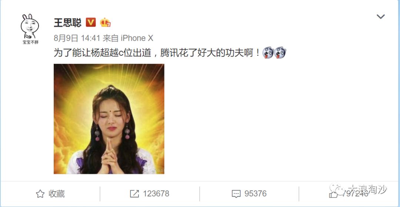Screen dimensions: 400x207
Task: Click the 宝宝不胖 caption under avatar
Action: coord(30,42)
